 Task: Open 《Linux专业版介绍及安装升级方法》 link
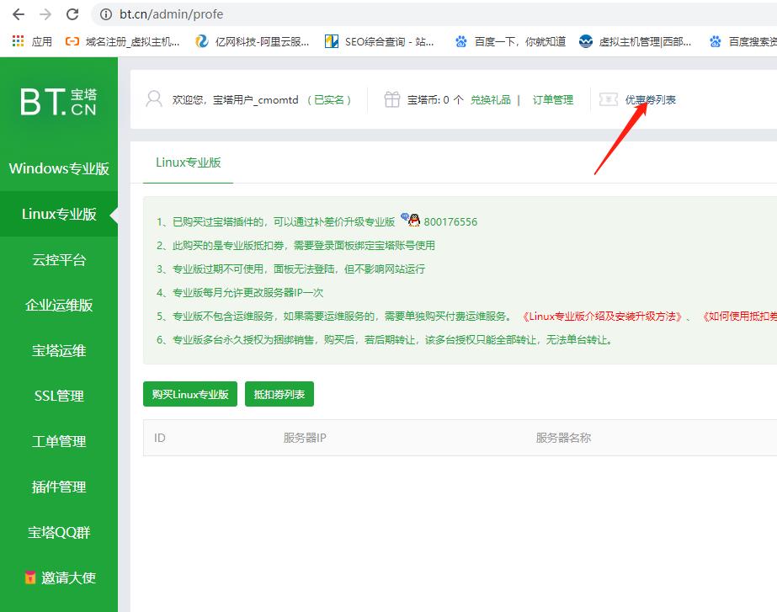pyautogui.click(x=602, y=317)
